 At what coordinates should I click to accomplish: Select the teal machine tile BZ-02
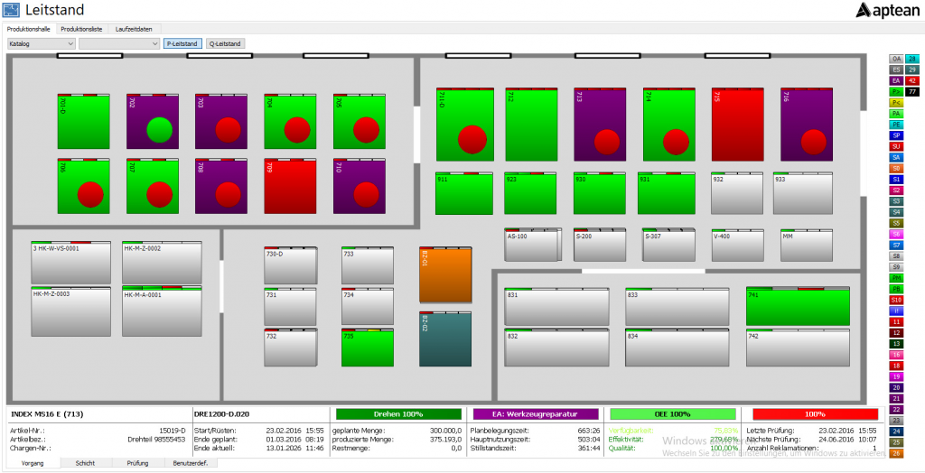coord(445,339)
